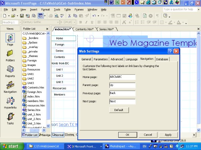
Task: Expand the Undo dropdown arrow
Action: pos(98,16)
